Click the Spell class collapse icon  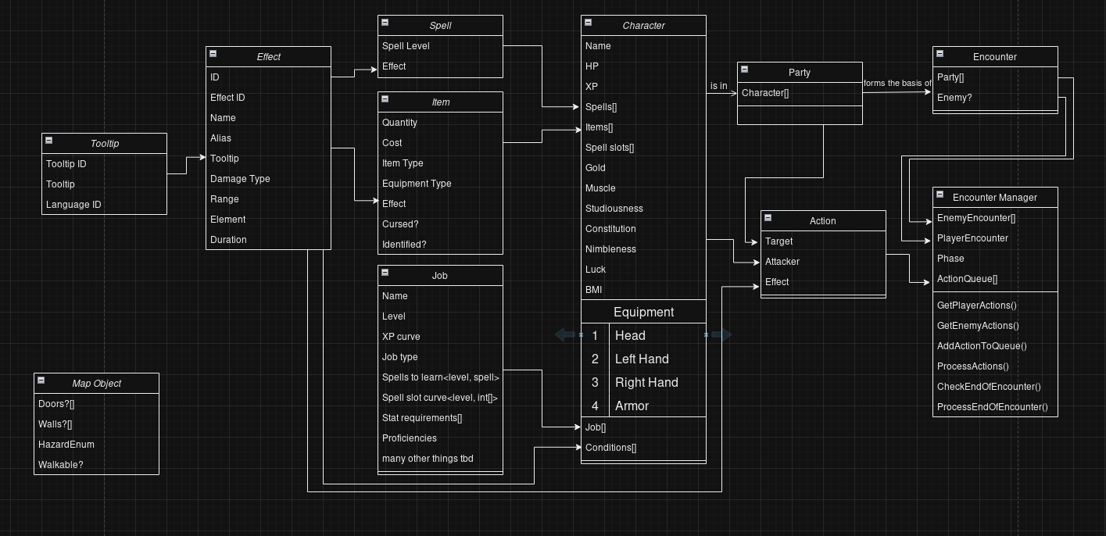385,23
